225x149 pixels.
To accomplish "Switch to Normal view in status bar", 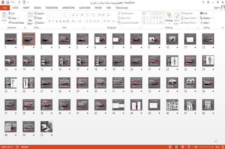I will [170, 147].
